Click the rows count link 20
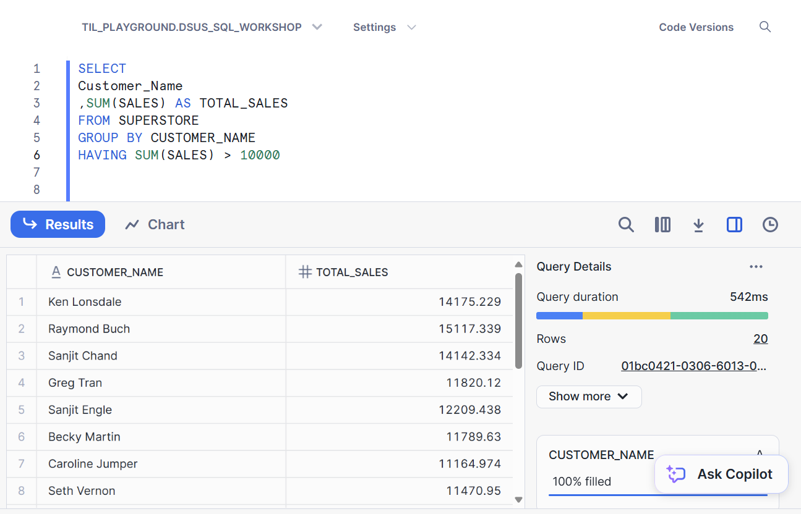 pyautogui.click(x=760, y=339)
